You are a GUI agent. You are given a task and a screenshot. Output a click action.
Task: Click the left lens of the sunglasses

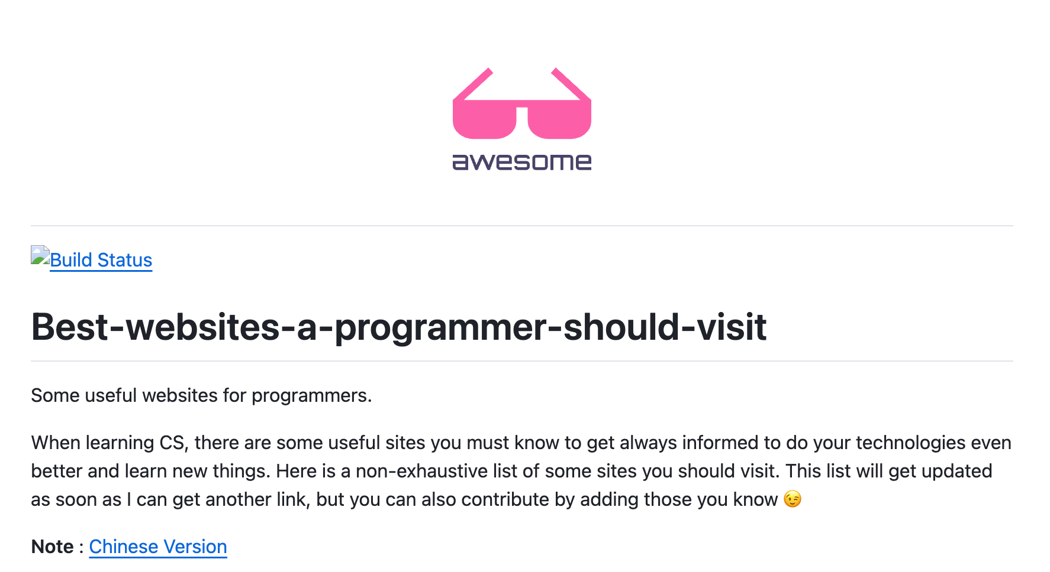[x=484, y=120]
